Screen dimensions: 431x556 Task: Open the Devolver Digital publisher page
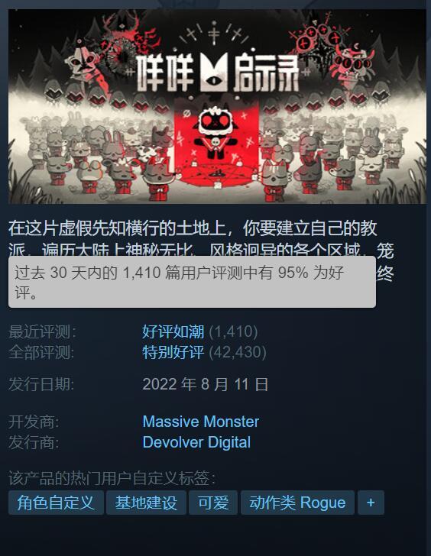click(x=196, y=442)
